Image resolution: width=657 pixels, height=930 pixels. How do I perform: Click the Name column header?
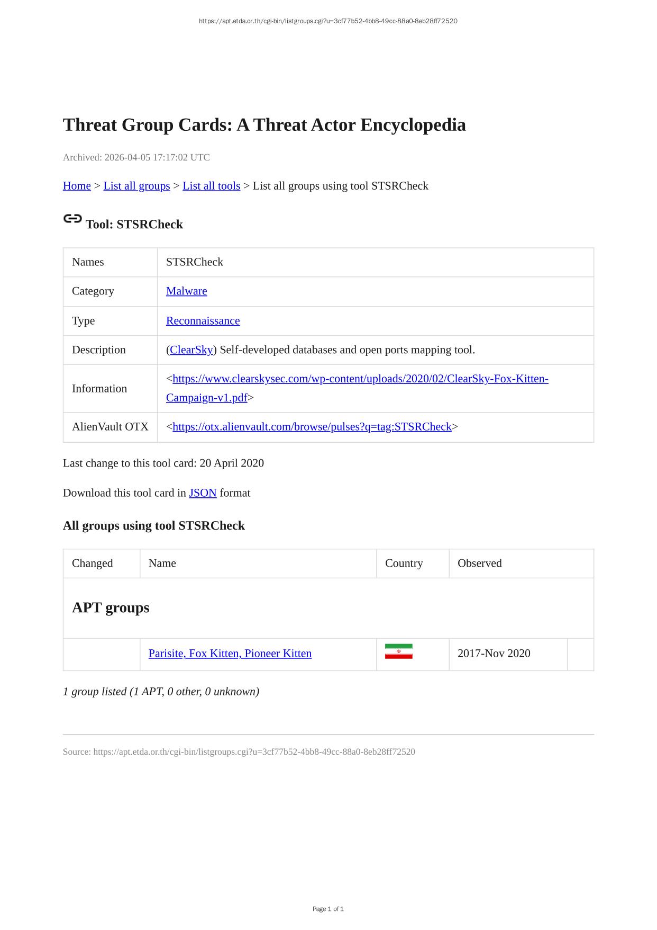pos(162,564)
